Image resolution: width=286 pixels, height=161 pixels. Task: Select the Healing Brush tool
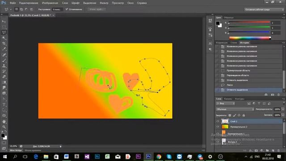[4, 55]
